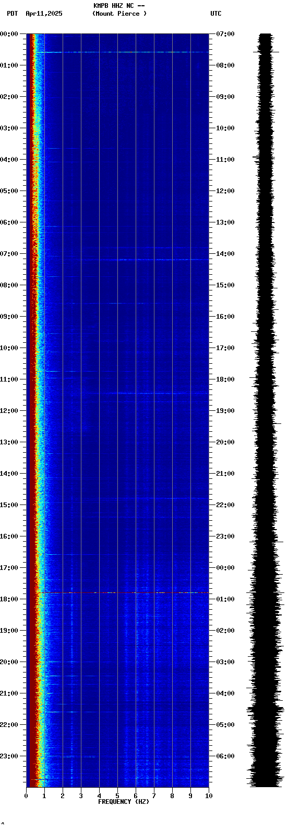Click the 'UTC' timezone label
This screenshot has width=288, height=829.
(216, 14)
